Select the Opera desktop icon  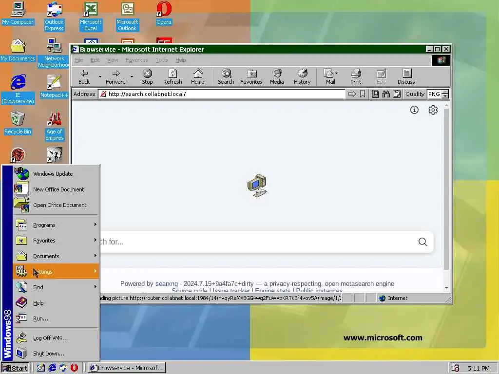tap(164, 13)
